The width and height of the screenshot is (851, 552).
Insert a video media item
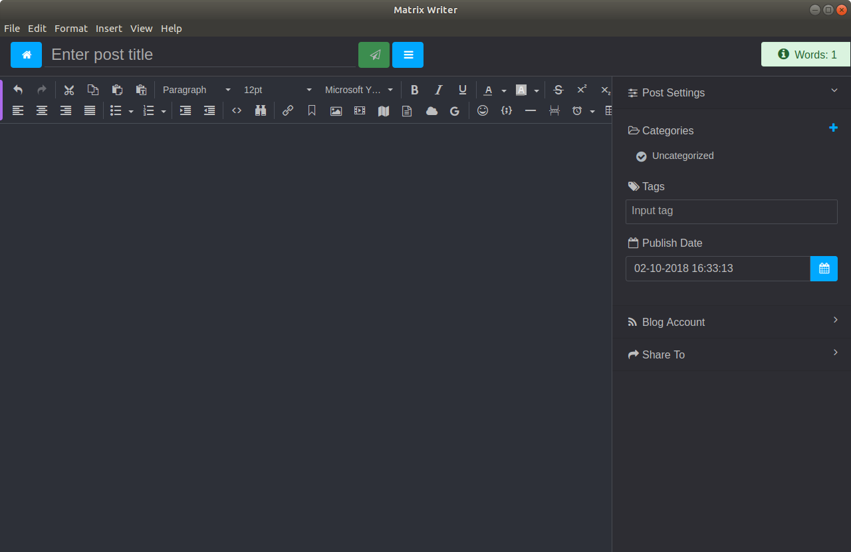360,111
